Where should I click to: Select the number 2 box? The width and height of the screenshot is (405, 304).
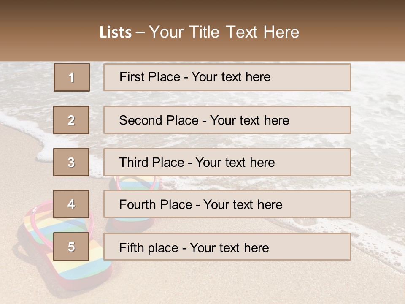72,120
